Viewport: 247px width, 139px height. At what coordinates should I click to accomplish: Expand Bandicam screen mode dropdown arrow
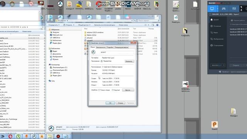[218, 8]
